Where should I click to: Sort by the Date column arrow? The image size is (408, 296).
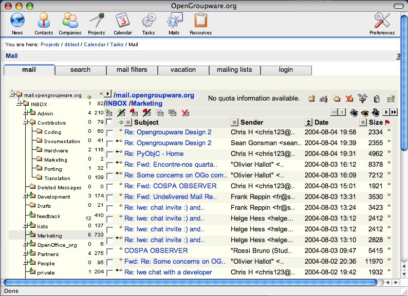(x=308, y=122)
